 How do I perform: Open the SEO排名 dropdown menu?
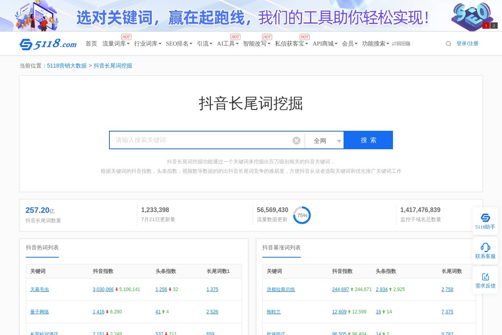179,44
